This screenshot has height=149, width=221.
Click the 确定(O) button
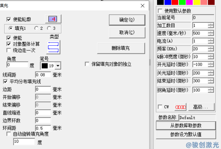pyautogui.click(x=127, y=20)
